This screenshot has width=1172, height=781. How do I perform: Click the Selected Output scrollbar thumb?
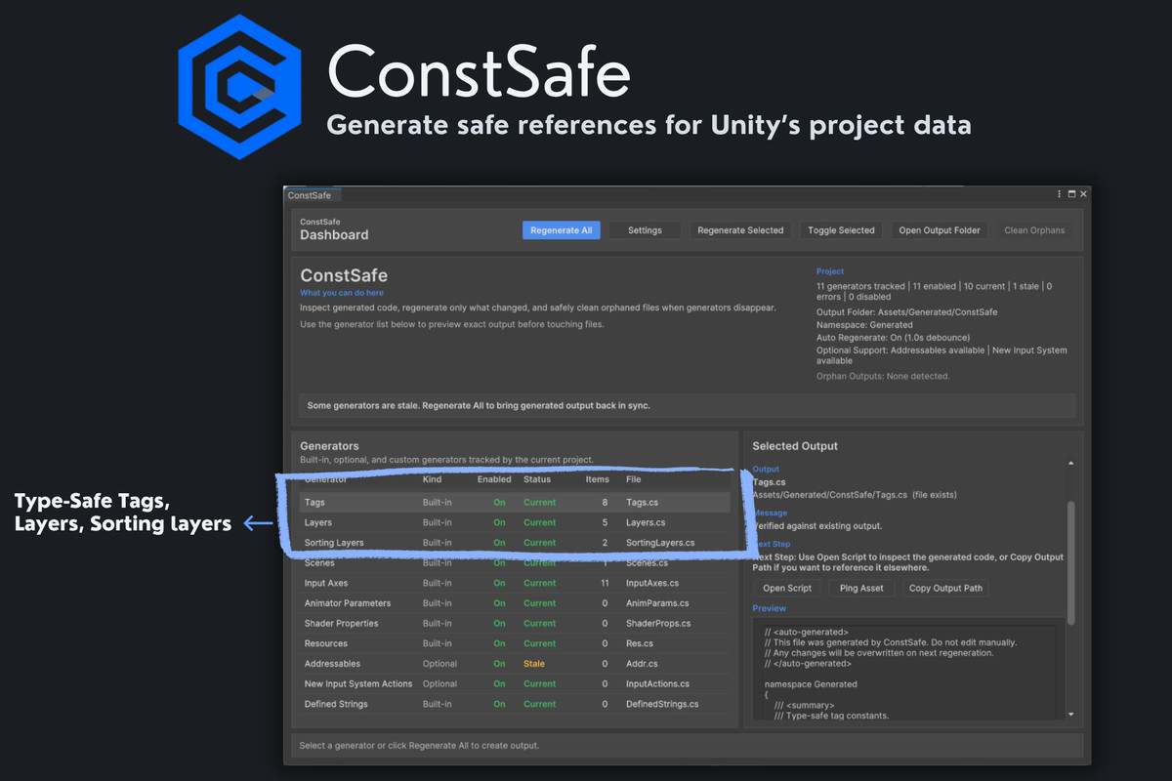pos(1070,563)
